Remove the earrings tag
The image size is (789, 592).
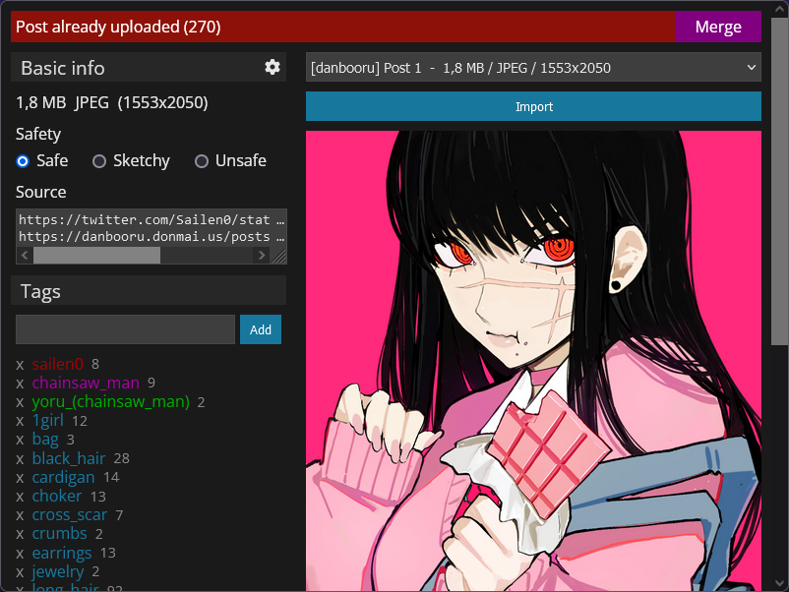20,554
